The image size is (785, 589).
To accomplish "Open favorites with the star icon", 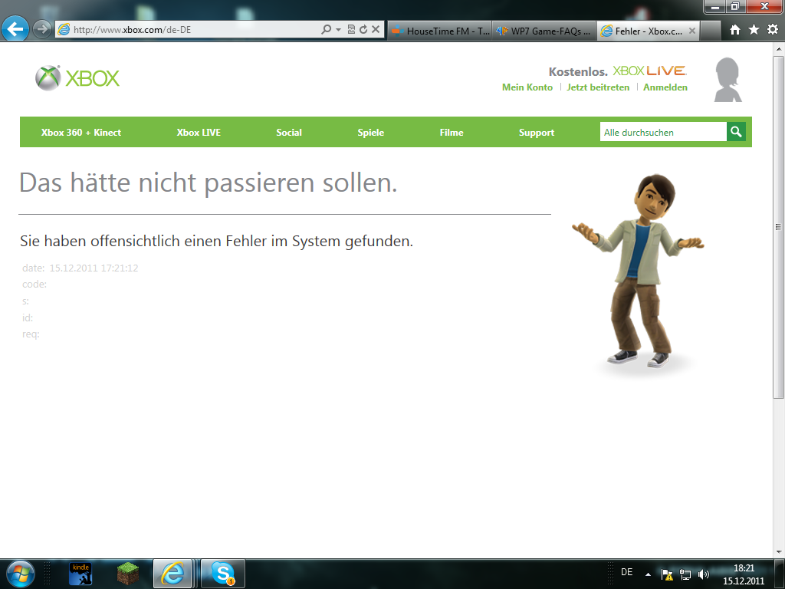I will [754, 30].
